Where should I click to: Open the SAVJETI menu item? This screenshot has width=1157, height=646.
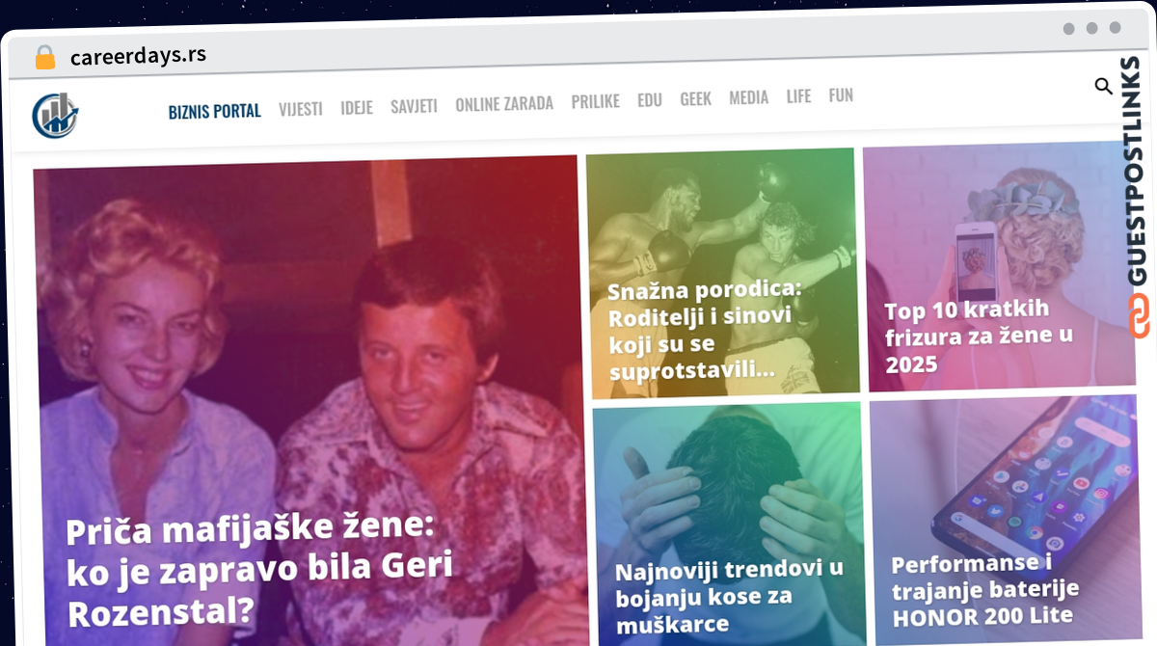click(x=414, y=105)
